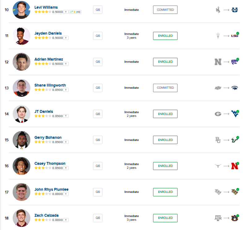This screenshot has width=244, height=230.
Task: Open the Nevada Wolf Pack logo
Action: pyautogui.click(x=235, y=88)
